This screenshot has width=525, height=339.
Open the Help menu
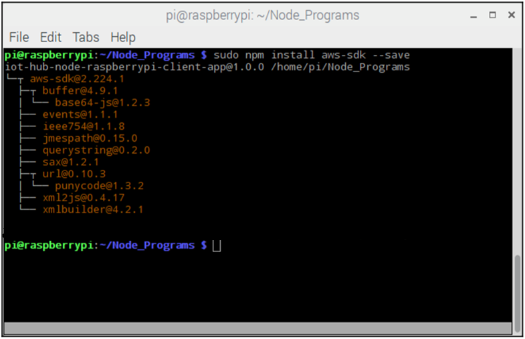[x=123, y=37]
